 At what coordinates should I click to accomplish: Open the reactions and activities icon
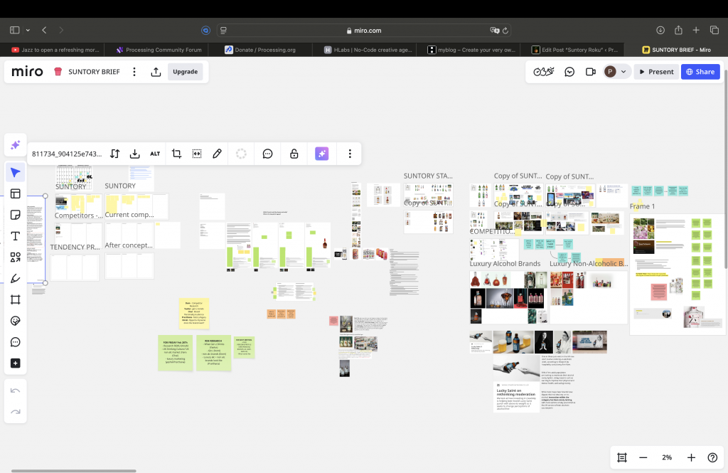tap(544, 72)
